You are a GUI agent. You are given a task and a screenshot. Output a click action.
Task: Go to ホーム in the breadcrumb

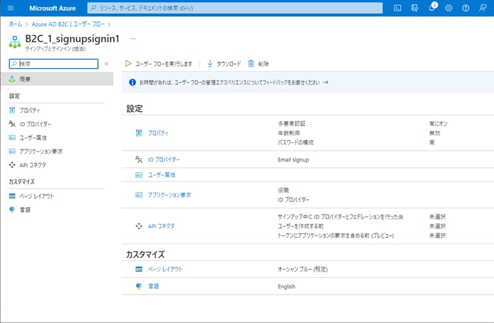click(15, 24)
